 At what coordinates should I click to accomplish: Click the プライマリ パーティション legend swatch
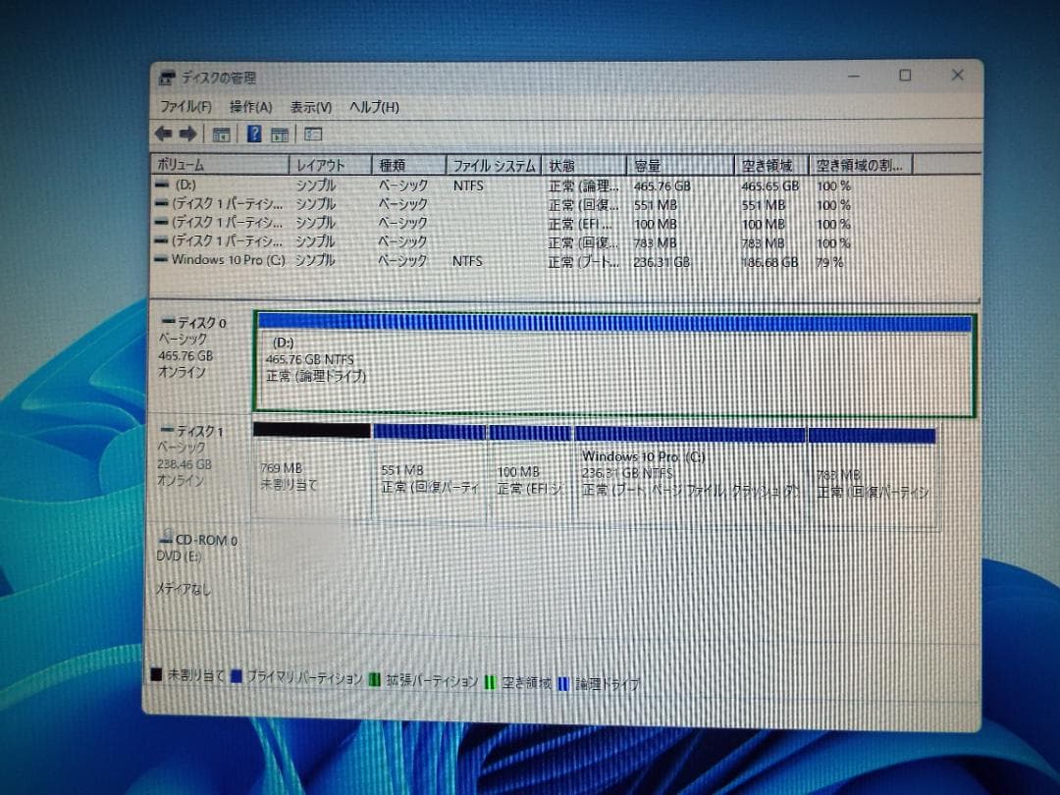tap(237, 676)
